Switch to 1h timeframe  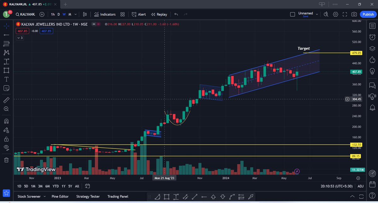click(53, 15)
